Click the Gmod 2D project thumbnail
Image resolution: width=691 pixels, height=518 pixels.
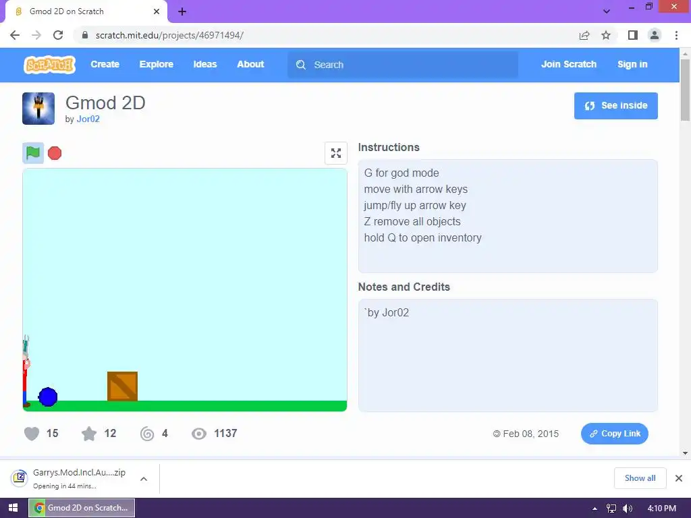[38, 109]
